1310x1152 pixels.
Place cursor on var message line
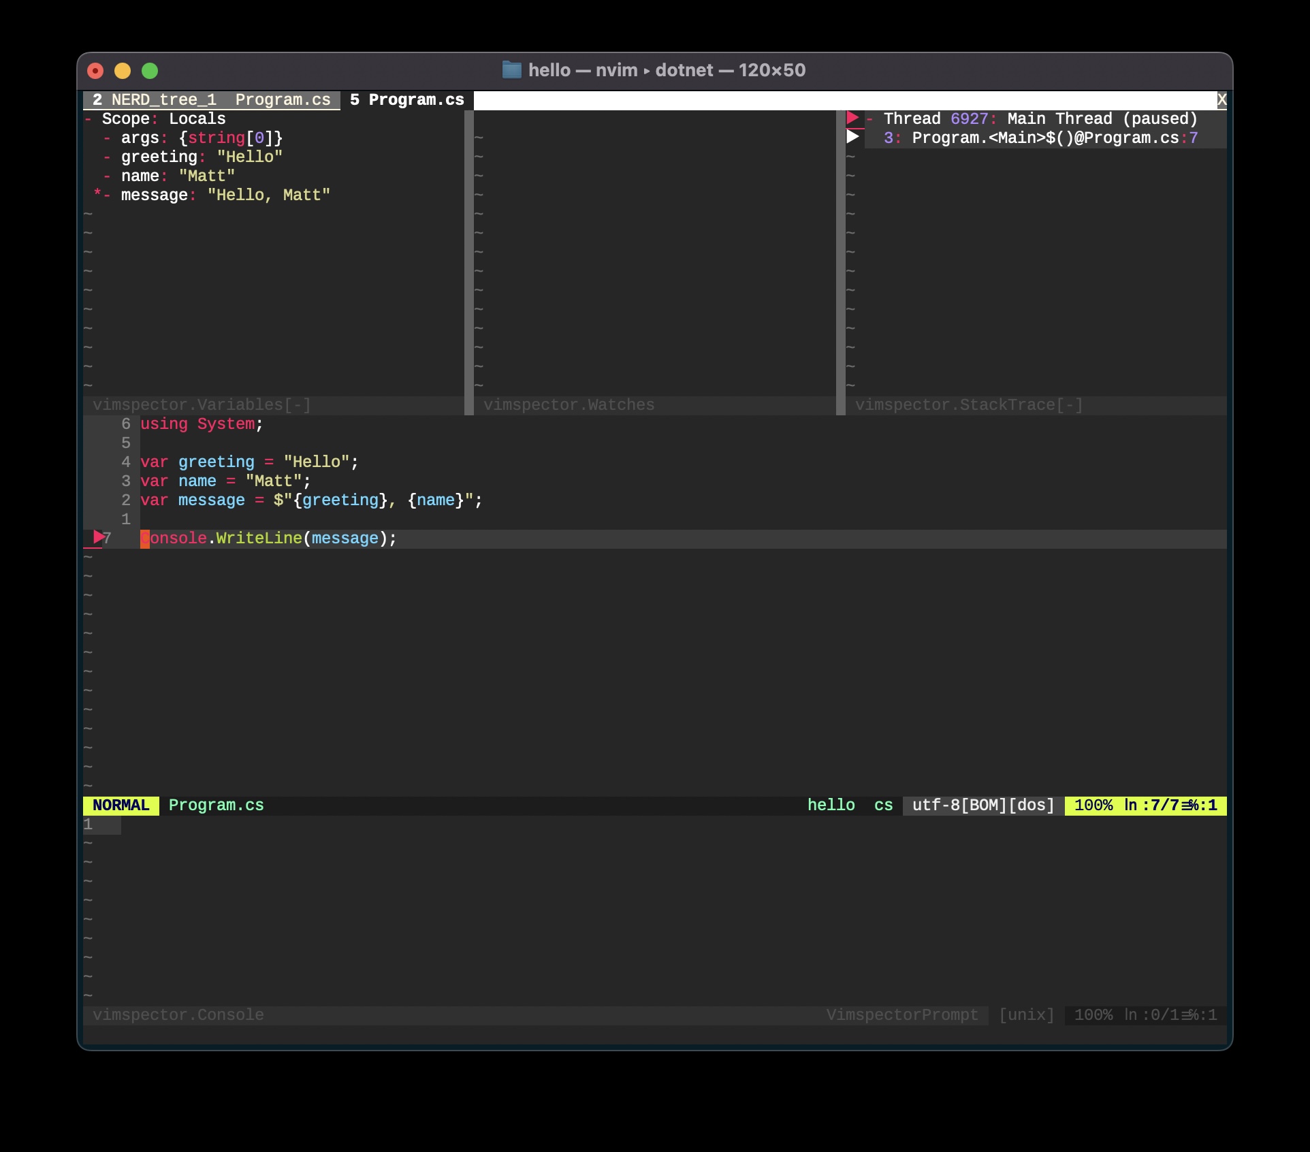tap(312, 500)
